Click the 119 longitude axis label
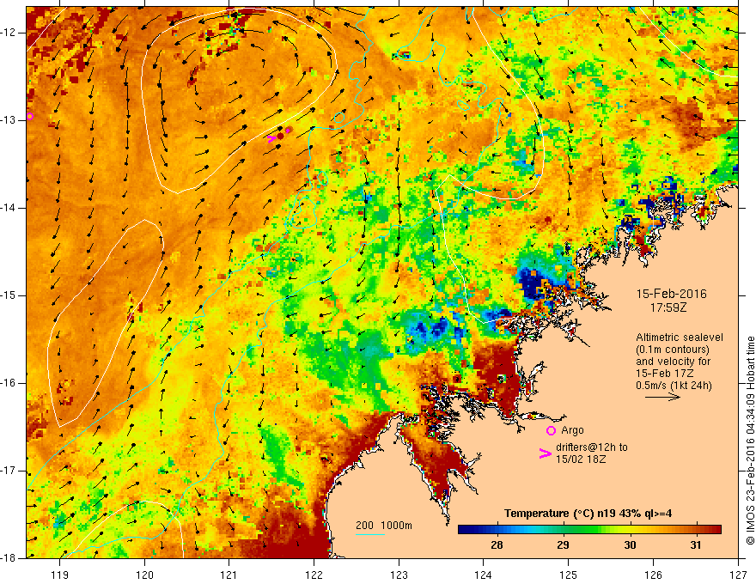The width and height of the screenshot is (756, 584). coord(60,575)
